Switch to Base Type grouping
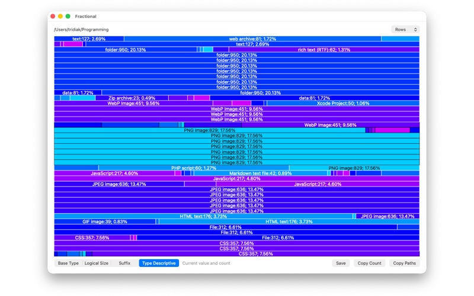 point(68,263)
